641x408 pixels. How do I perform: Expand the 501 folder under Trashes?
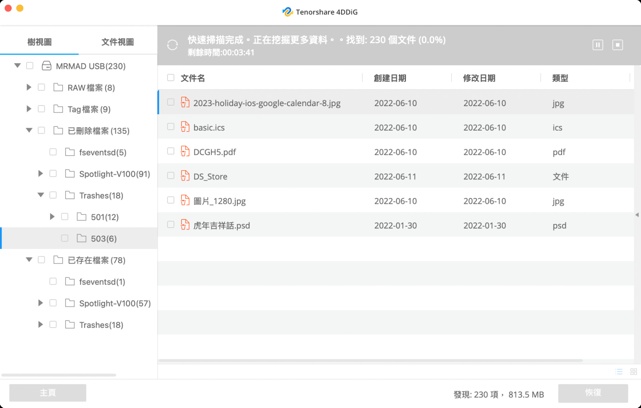[52, 217]
